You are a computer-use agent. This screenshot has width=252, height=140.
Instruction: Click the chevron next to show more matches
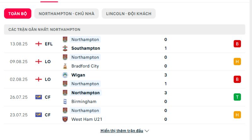point(147,131)
